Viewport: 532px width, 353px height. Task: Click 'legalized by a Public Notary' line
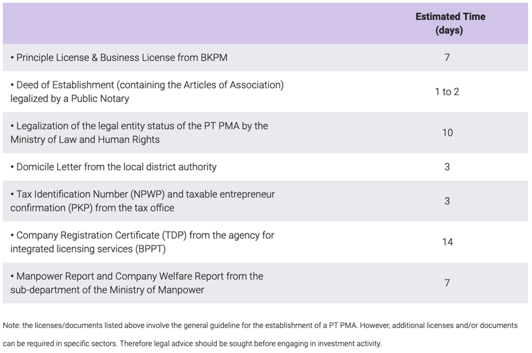(x=70, y=99)
